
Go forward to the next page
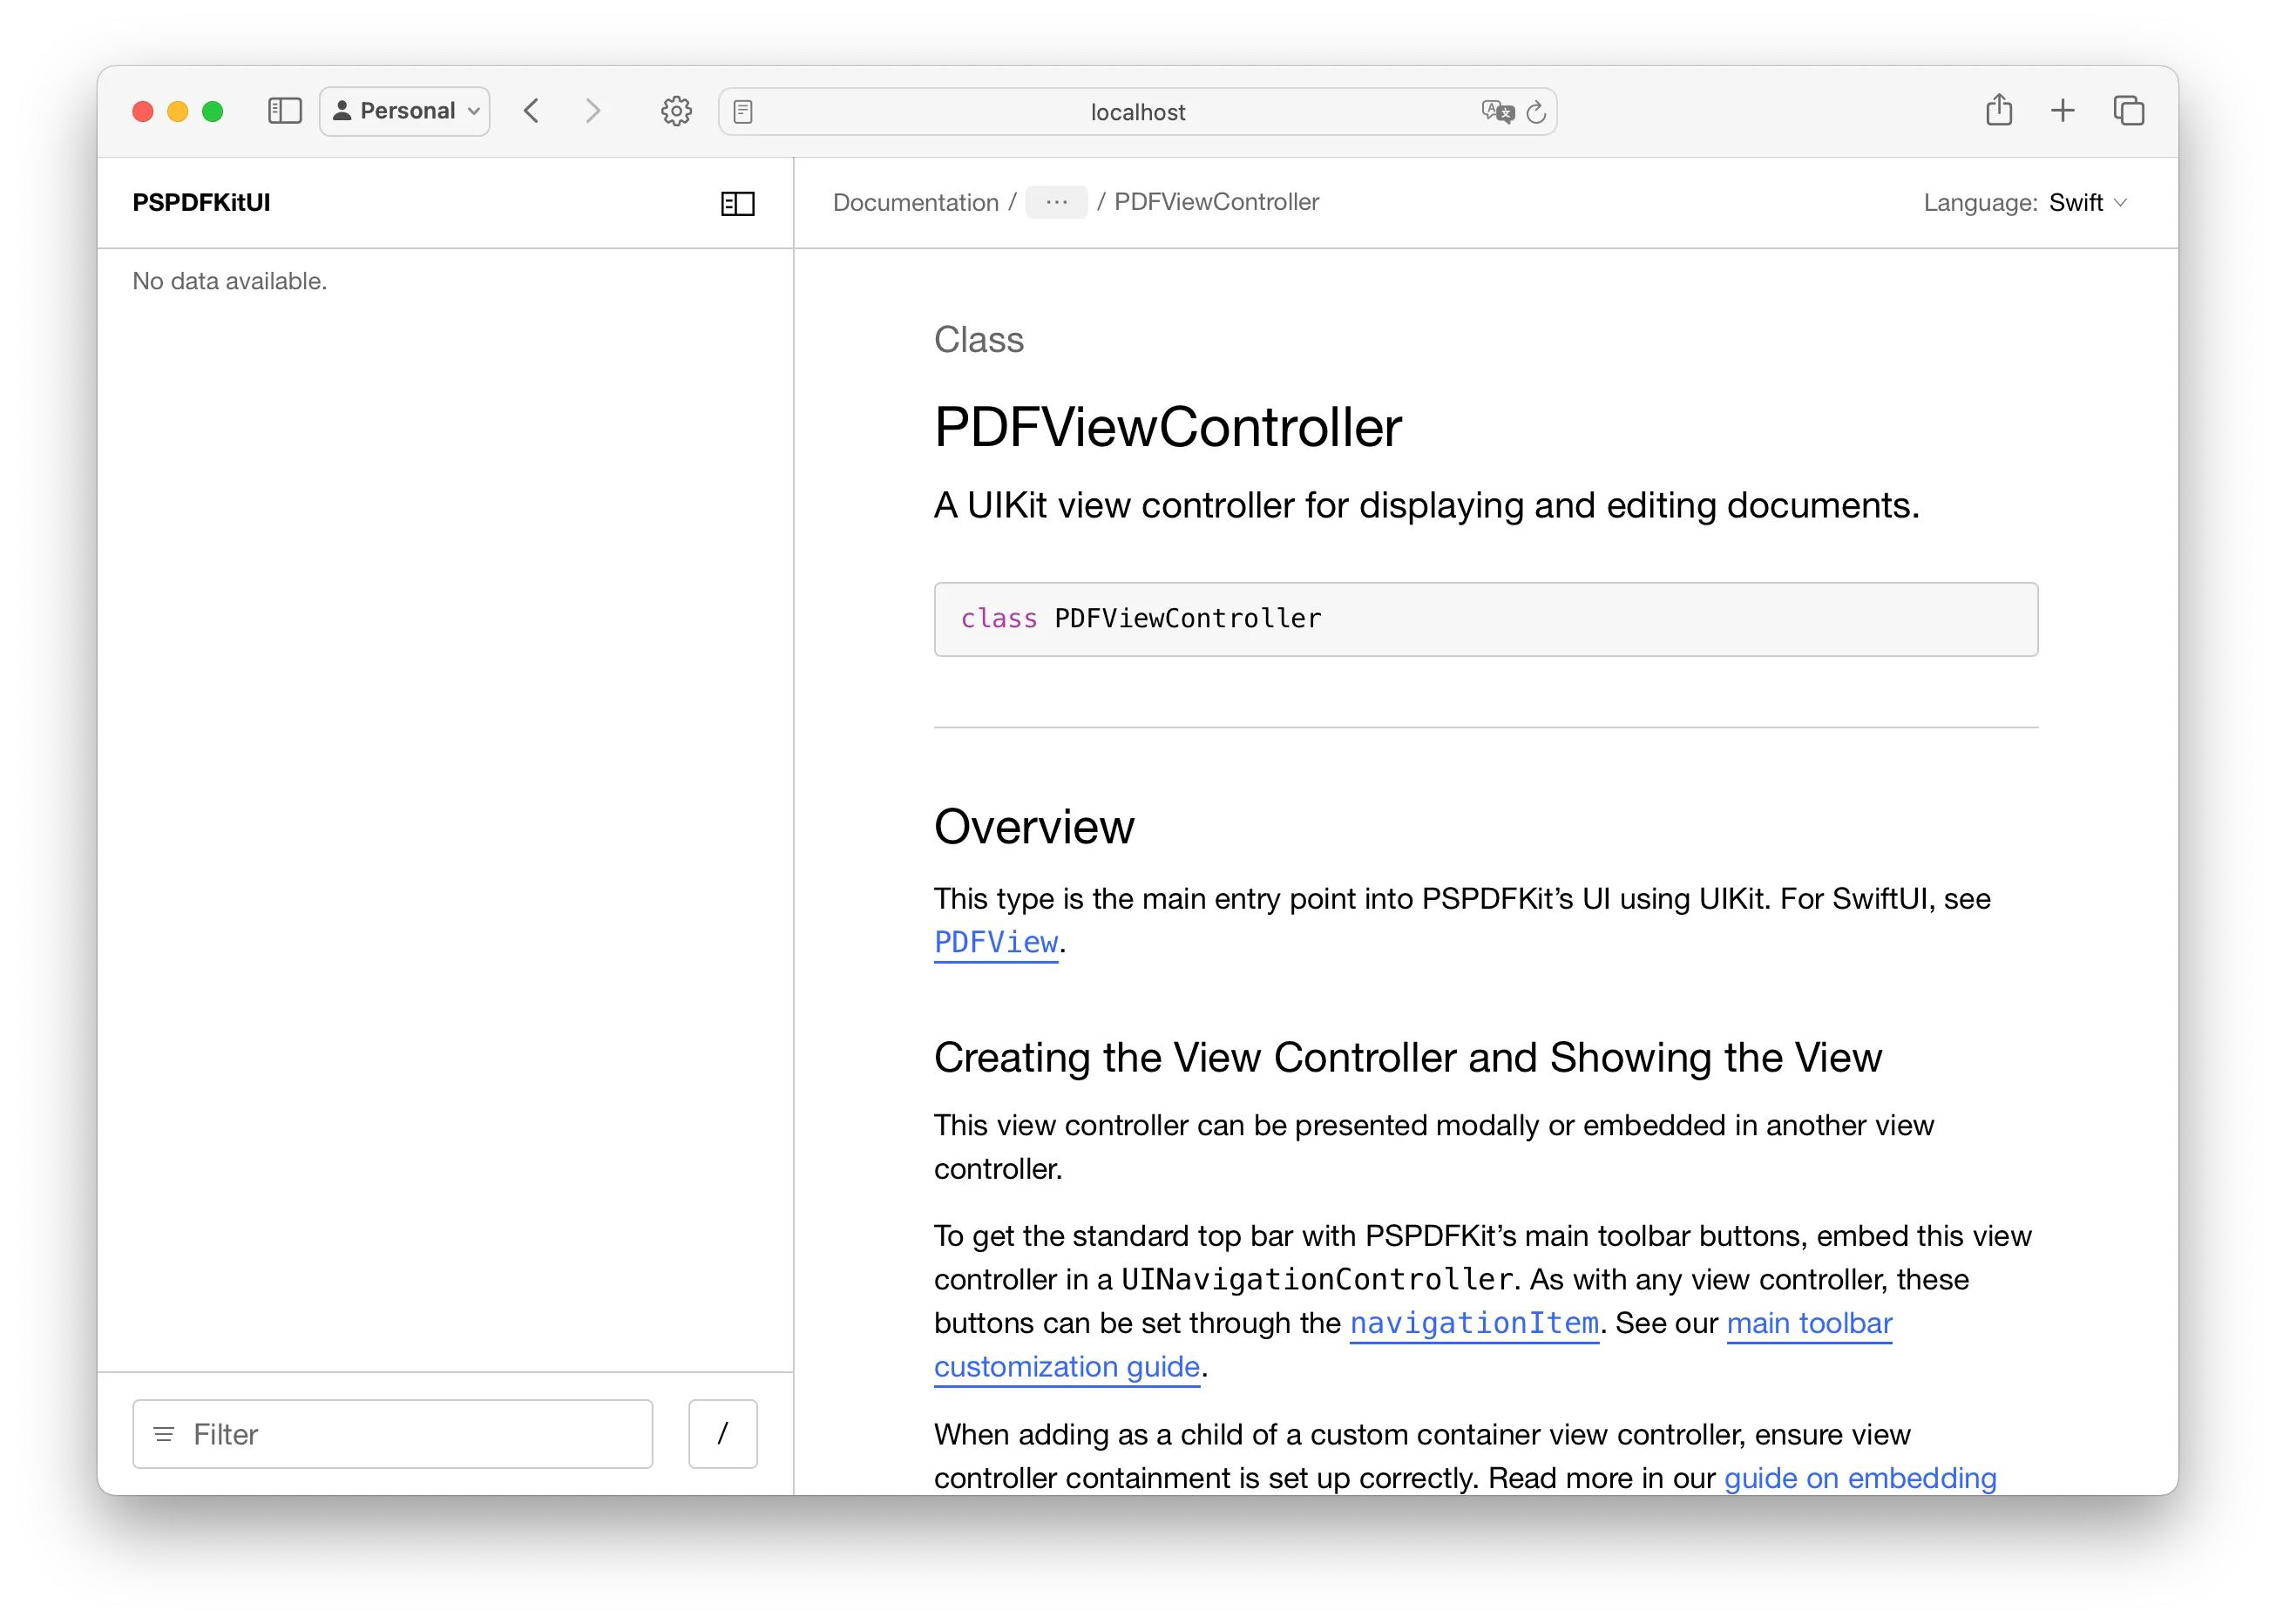593,111
